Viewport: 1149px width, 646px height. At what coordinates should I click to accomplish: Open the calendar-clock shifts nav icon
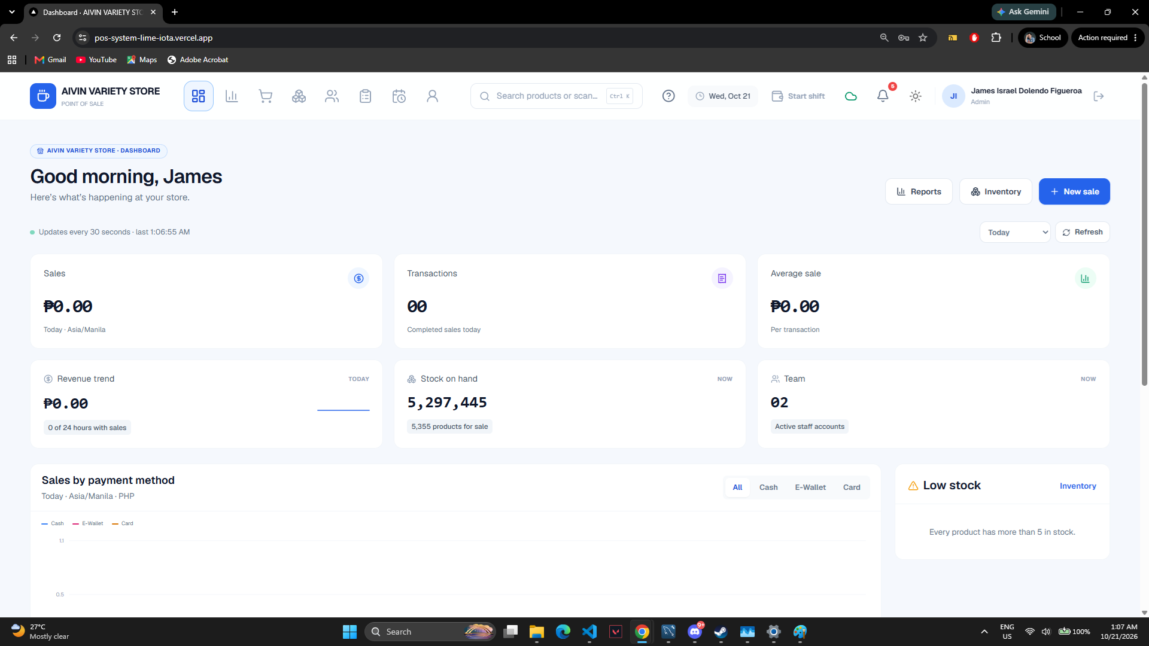399,96
